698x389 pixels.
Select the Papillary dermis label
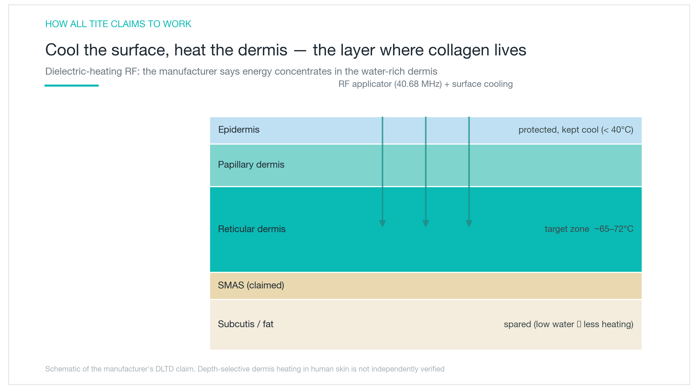coord(251,165)
